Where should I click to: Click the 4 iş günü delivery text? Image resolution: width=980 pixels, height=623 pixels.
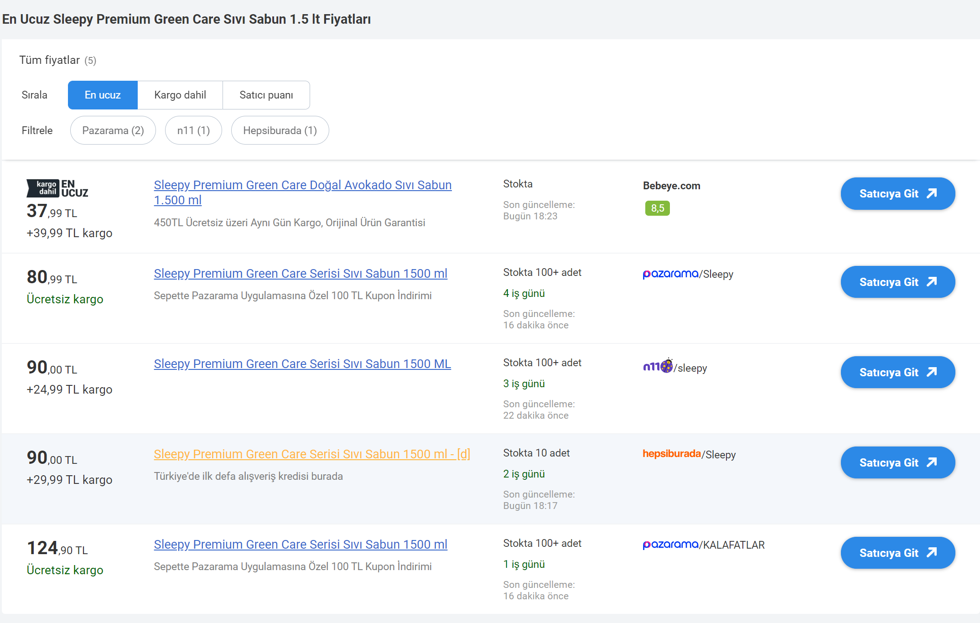tap(524, 293)
